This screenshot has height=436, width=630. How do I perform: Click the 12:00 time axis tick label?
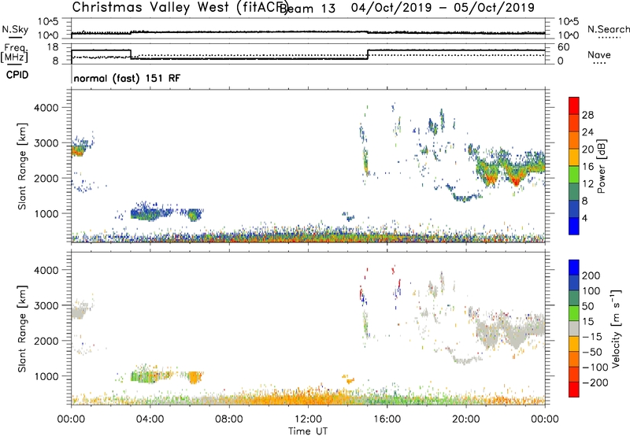(x=308, y=419)
